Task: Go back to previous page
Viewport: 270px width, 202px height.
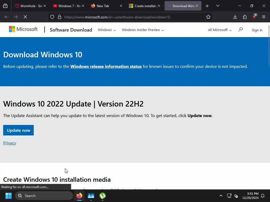Action: point(7,17)
